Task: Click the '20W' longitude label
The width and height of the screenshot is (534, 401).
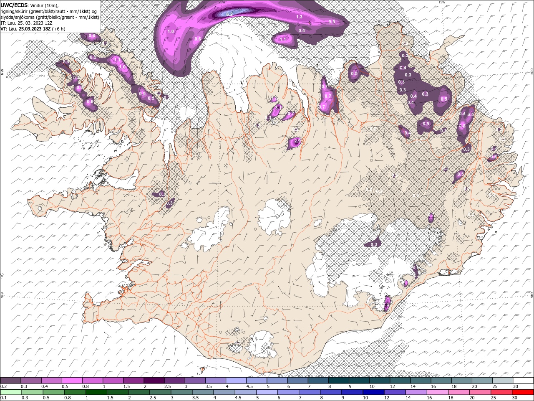Action: (222, 2)
